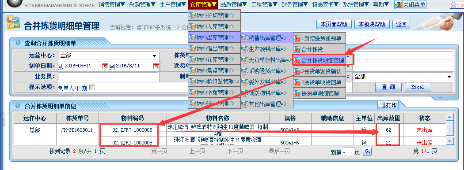The width and height of the screenshot is (464, 170).
Task: Click the 本页面帮助 button
Action: (x=334, y=25)
